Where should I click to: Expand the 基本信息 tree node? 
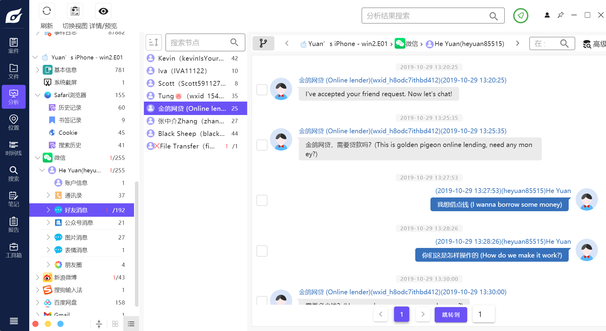tap(37, 70)
